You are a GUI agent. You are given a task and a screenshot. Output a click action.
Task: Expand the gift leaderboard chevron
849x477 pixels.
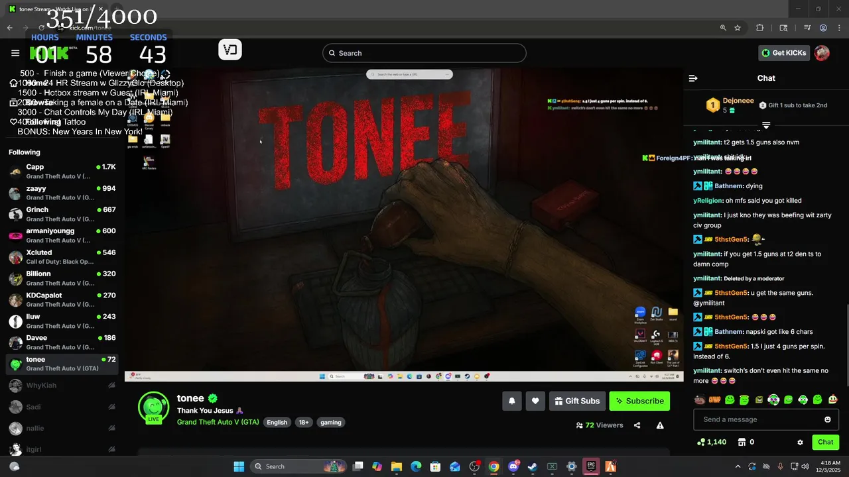(x=766, y=125)
